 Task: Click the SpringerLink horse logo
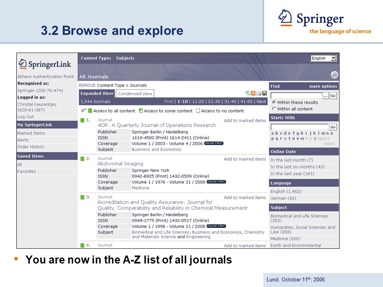coord(22,64)
